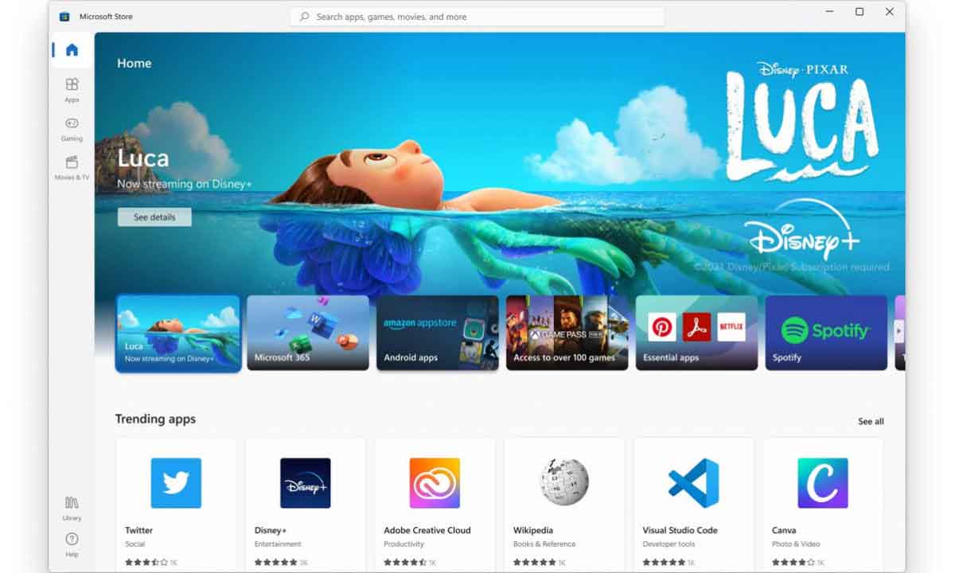Viewport: 955px width, 573px height.
Task: Open the Amazon Appstore Android apps card
Action: click(x=437, y=332)
